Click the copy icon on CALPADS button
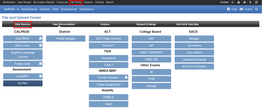262x108 pixels. click(40, 39)
